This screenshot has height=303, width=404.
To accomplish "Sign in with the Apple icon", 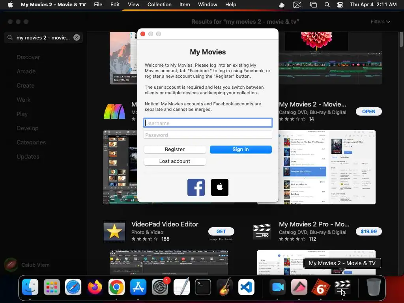I will (x=219, y=187).
